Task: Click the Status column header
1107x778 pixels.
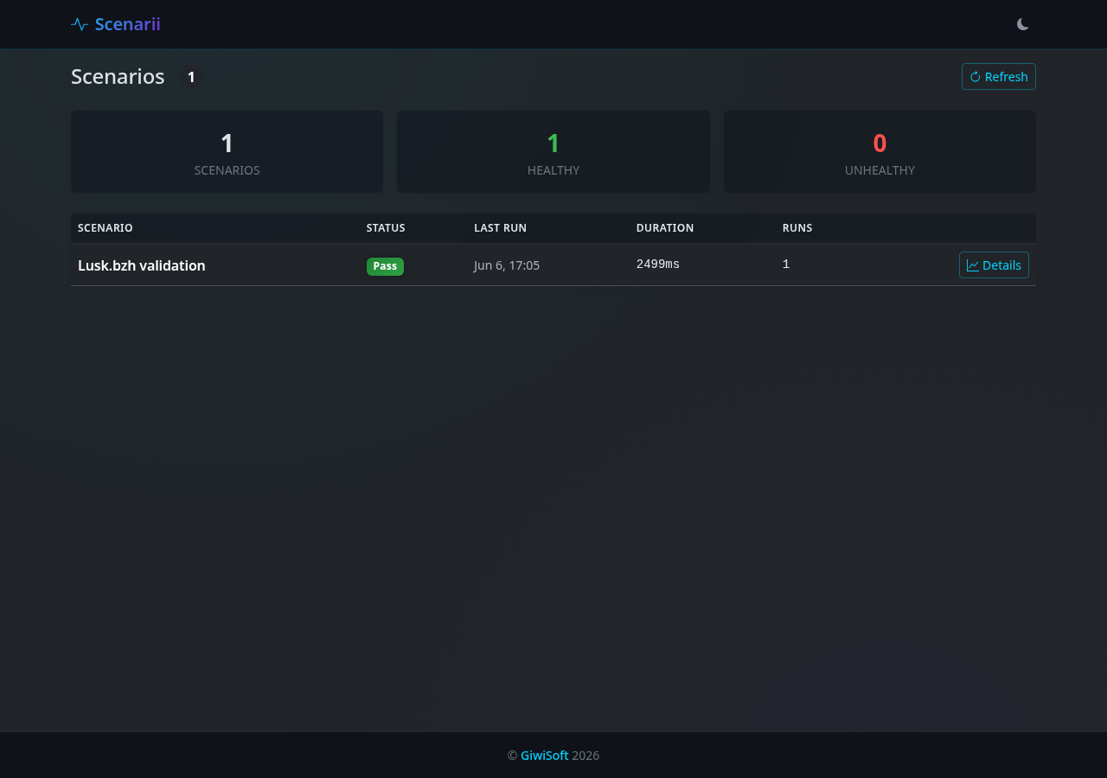Action: click(386, 228)
